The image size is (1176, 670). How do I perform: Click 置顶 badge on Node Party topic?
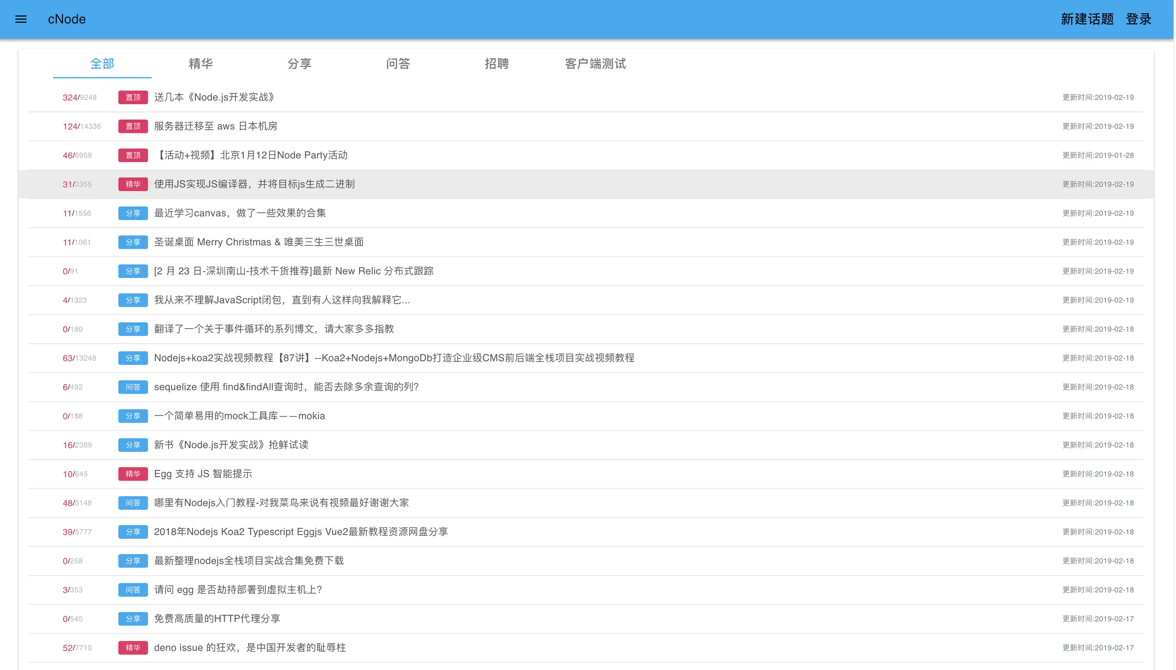point(133,155)
